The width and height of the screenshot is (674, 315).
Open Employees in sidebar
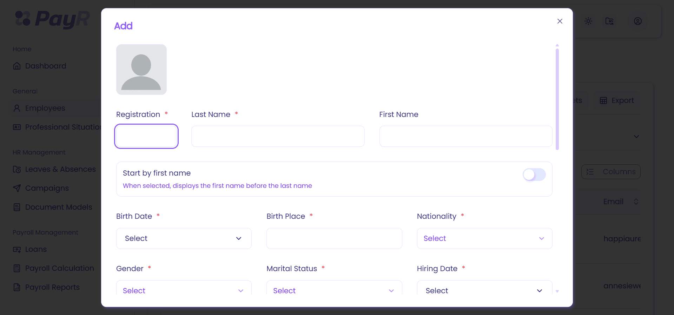(x=45, y=108)
